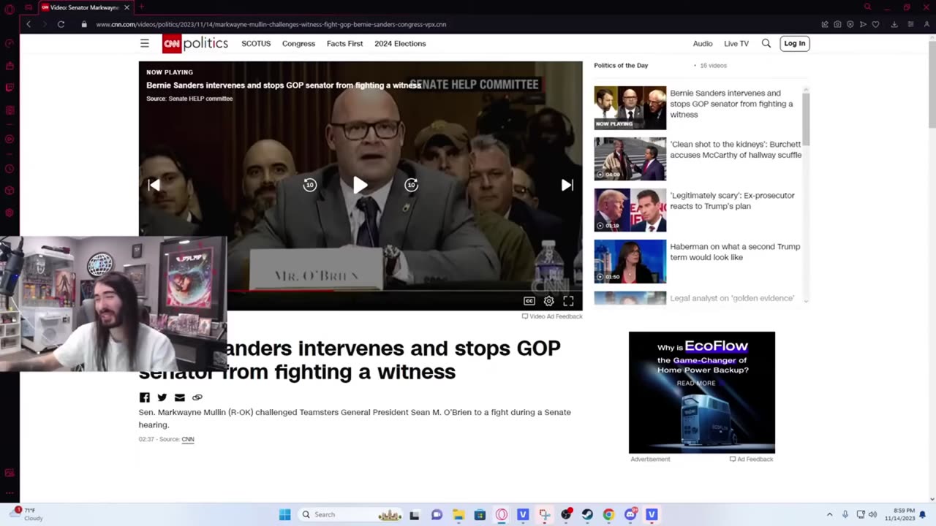Rewind the video 10 seconds
936x526 pixels.
(309, 185)
